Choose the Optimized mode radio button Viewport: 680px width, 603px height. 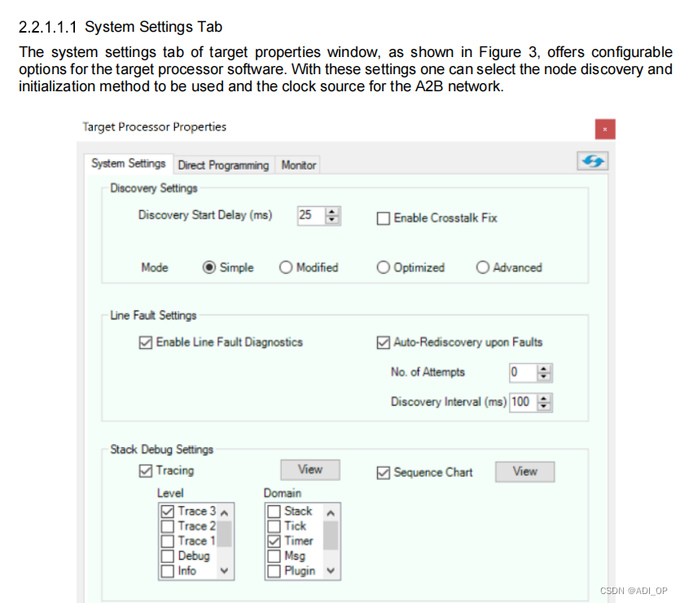[383, 267]
